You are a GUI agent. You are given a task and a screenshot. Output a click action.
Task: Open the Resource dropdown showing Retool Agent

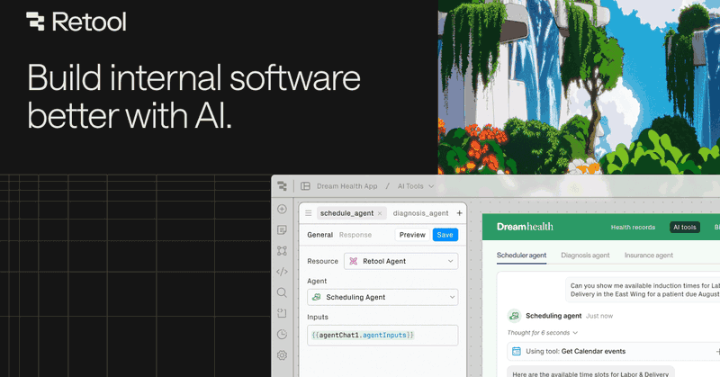(400, 261)
